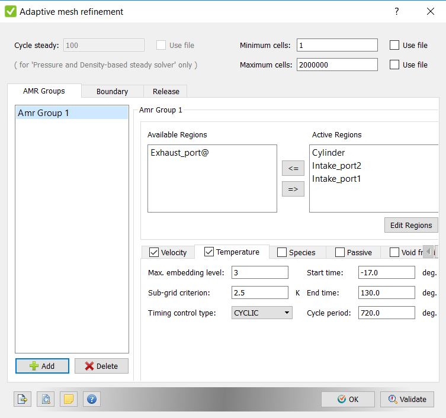Image resolution: width=446 pixels, height=418 pixels.
Task: Click the Cycle period field
Action: point(387,313)
